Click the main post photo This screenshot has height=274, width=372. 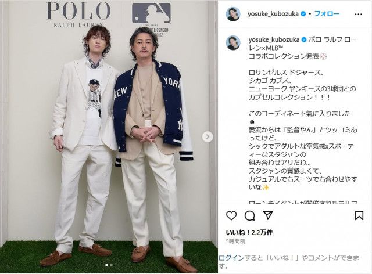(109, 136)
